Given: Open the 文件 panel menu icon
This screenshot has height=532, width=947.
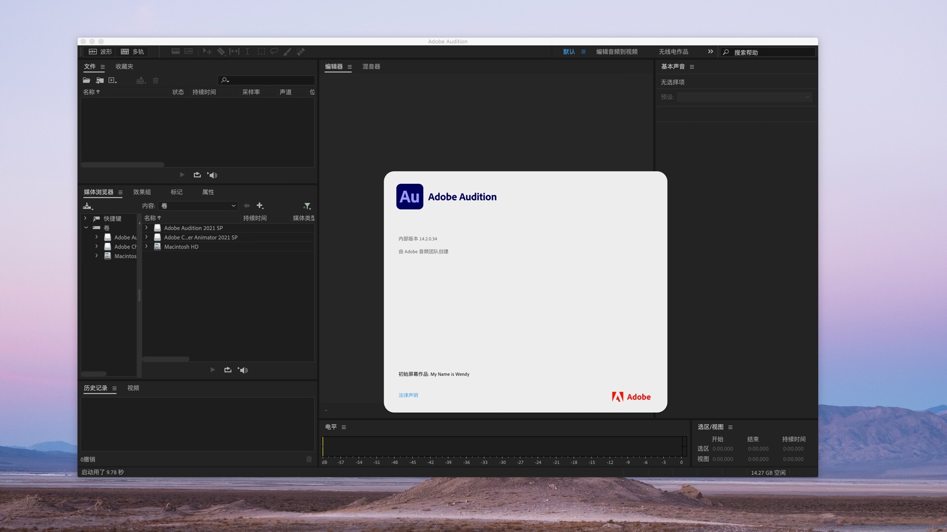Looking at the screenshot, I should pyautogui.click(x=103, y=67).
